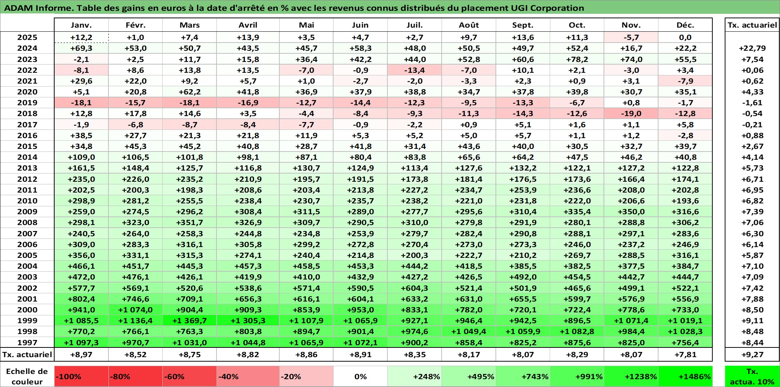Select the +495% color scale swatch
The width and height of the screenshot is (780, 387).
coord(469,376)
